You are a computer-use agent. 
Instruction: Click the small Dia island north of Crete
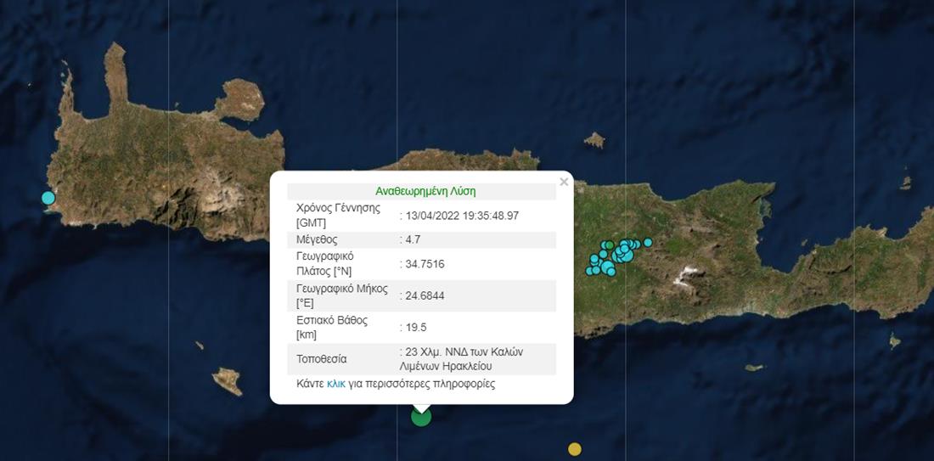tap(594, 139)
